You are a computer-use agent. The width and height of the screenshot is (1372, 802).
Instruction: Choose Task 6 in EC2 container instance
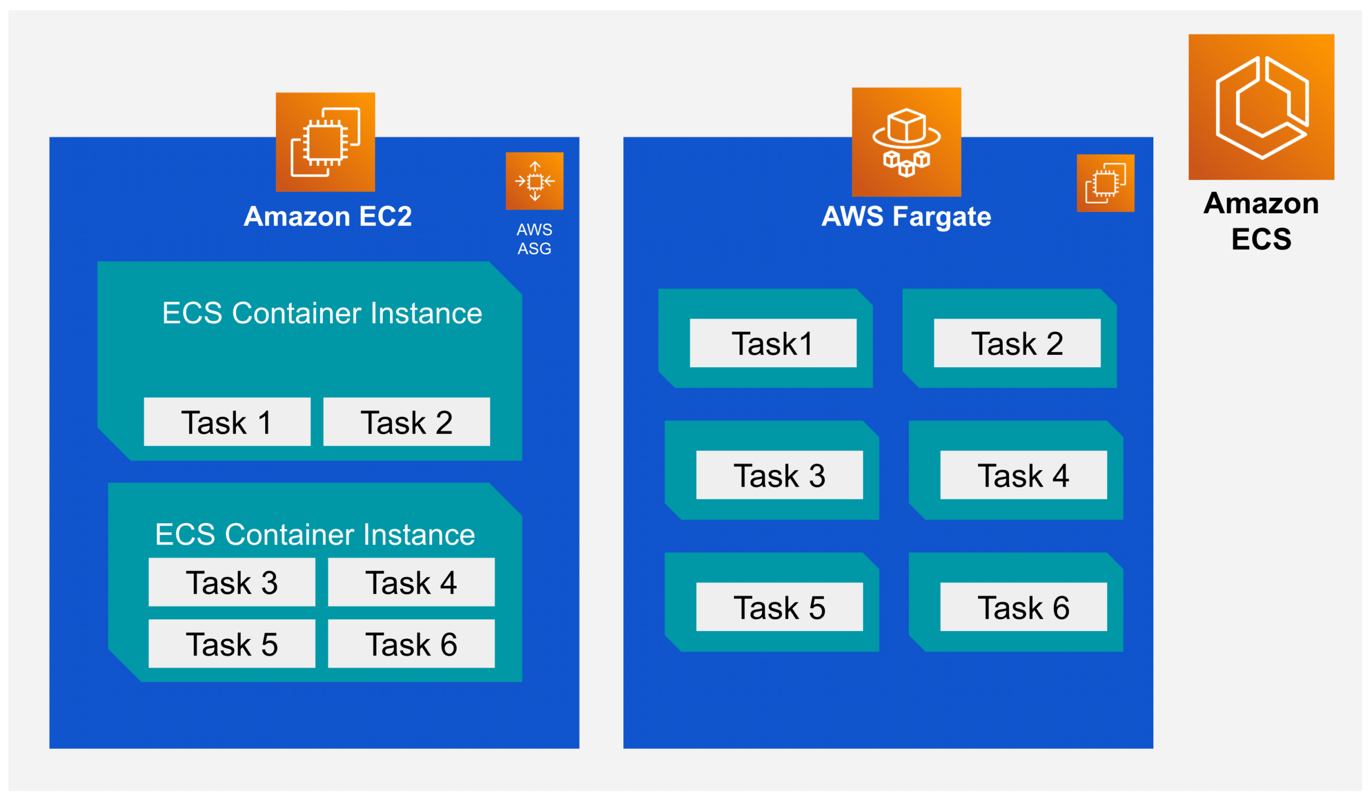[411, 644]
